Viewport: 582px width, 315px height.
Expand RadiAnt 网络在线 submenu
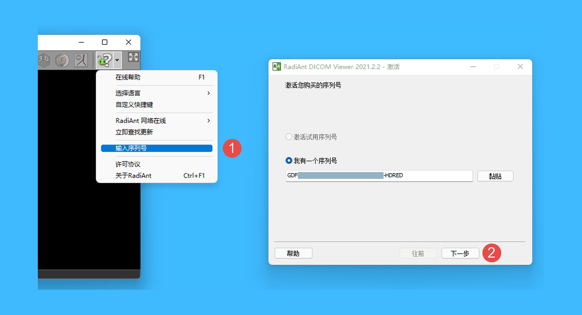coord(157,120)
